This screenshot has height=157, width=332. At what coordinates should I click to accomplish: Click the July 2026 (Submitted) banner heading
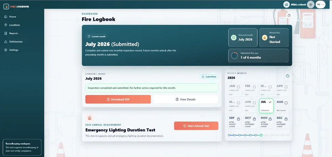(x=112, y=44)
